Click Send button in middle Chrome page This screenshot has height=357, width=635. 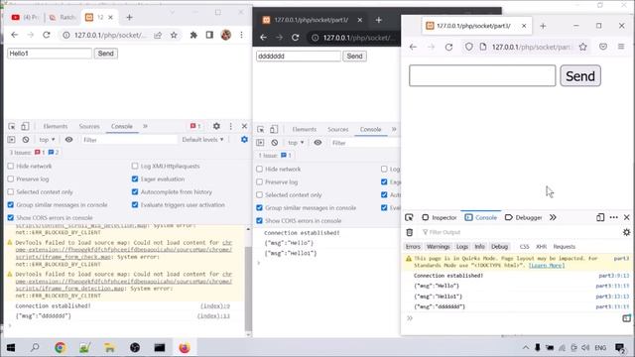pyautogui.click(x=354, y=57)
